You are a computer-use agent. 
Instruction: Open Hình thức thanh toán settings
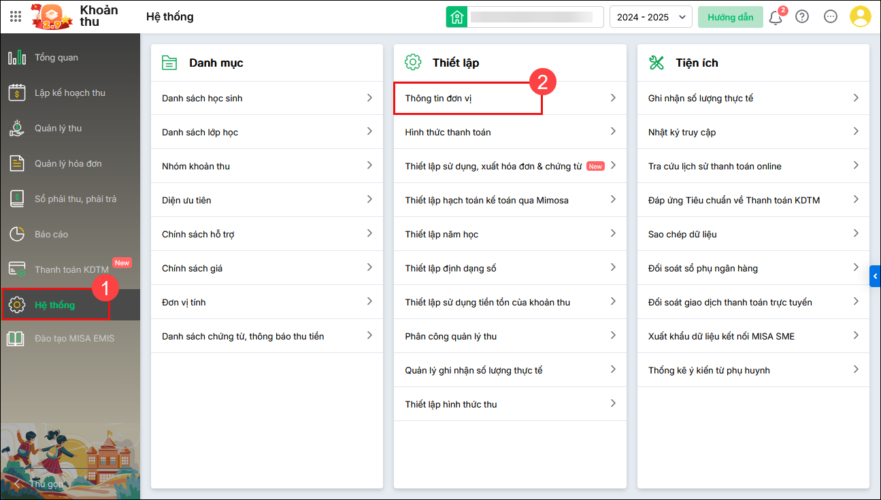pyautogui.click(x=448, y=133)
